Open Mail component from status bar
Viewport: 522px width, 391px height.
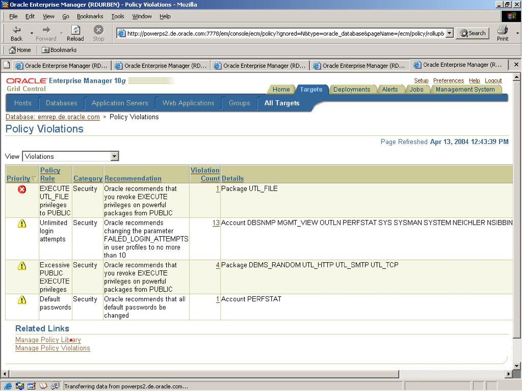pyautogui.click(x=20, y=386)
